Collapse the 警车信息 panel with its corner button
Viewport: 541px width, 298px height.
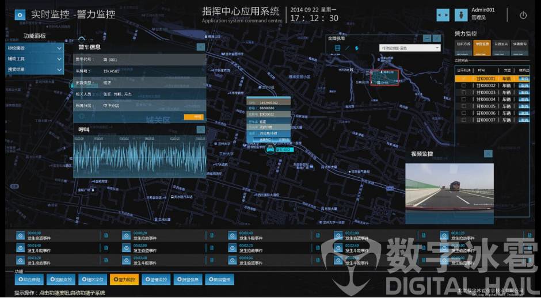point(200,47)
